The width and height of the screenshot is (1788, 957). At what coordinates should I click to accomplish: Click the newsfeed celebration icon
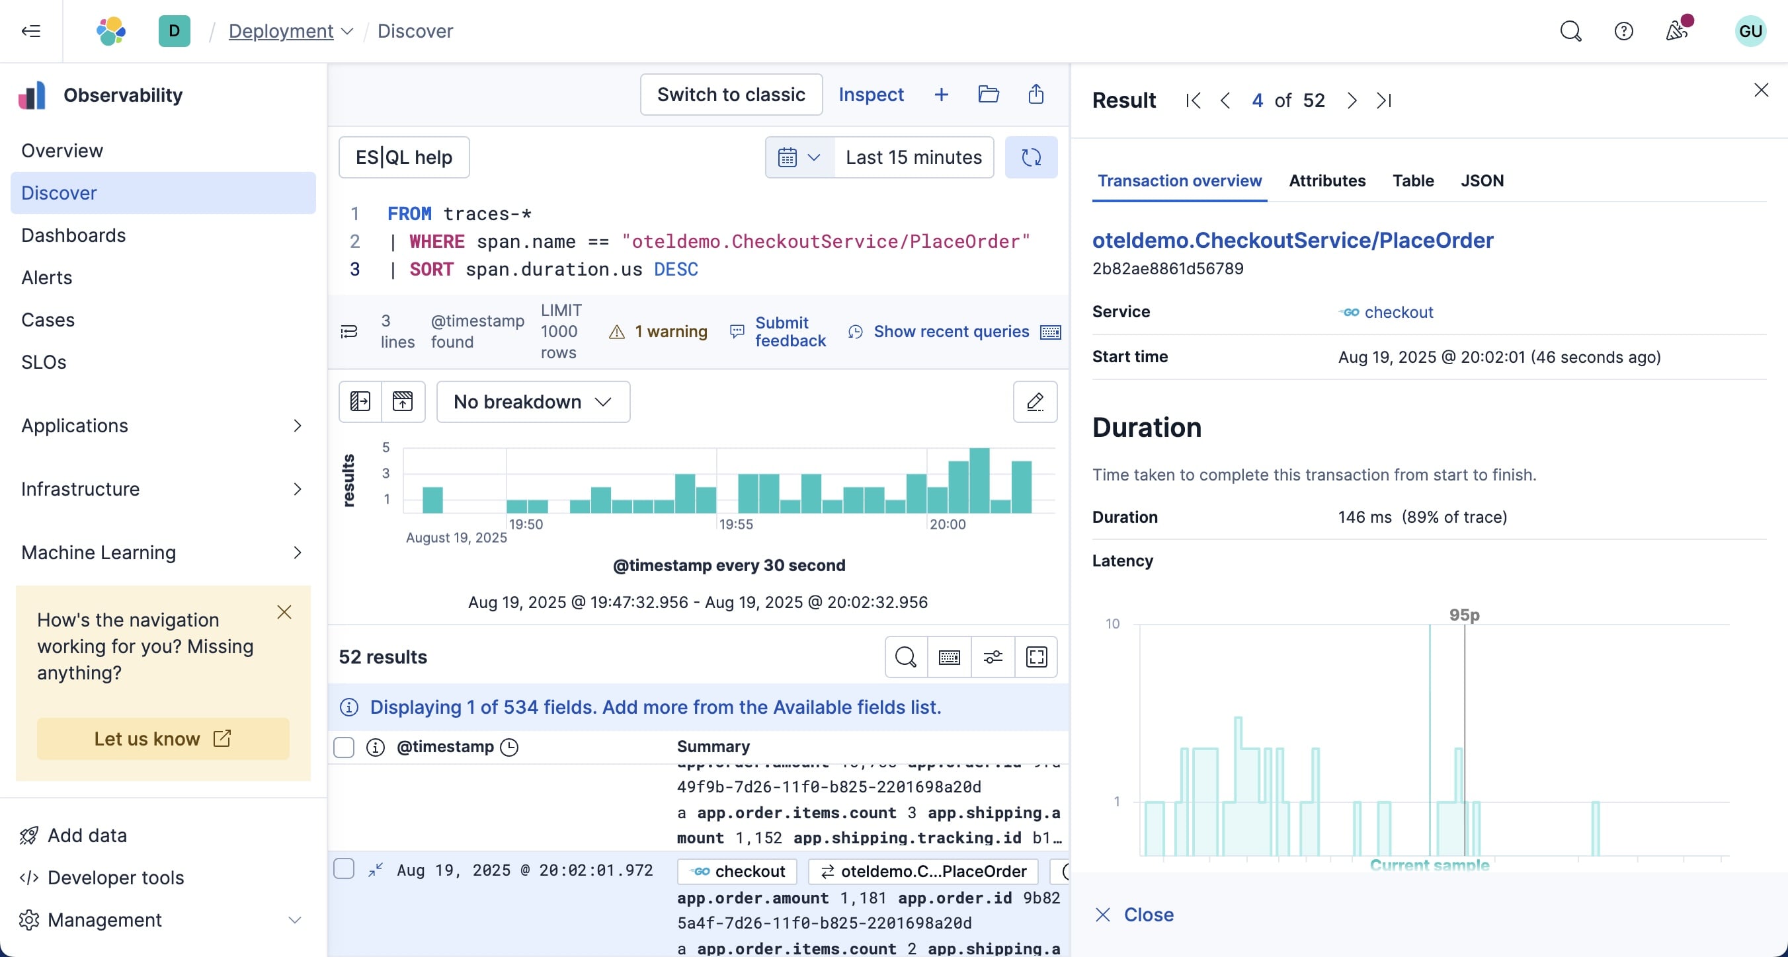pyautogui.click(x=1676, y=31)
